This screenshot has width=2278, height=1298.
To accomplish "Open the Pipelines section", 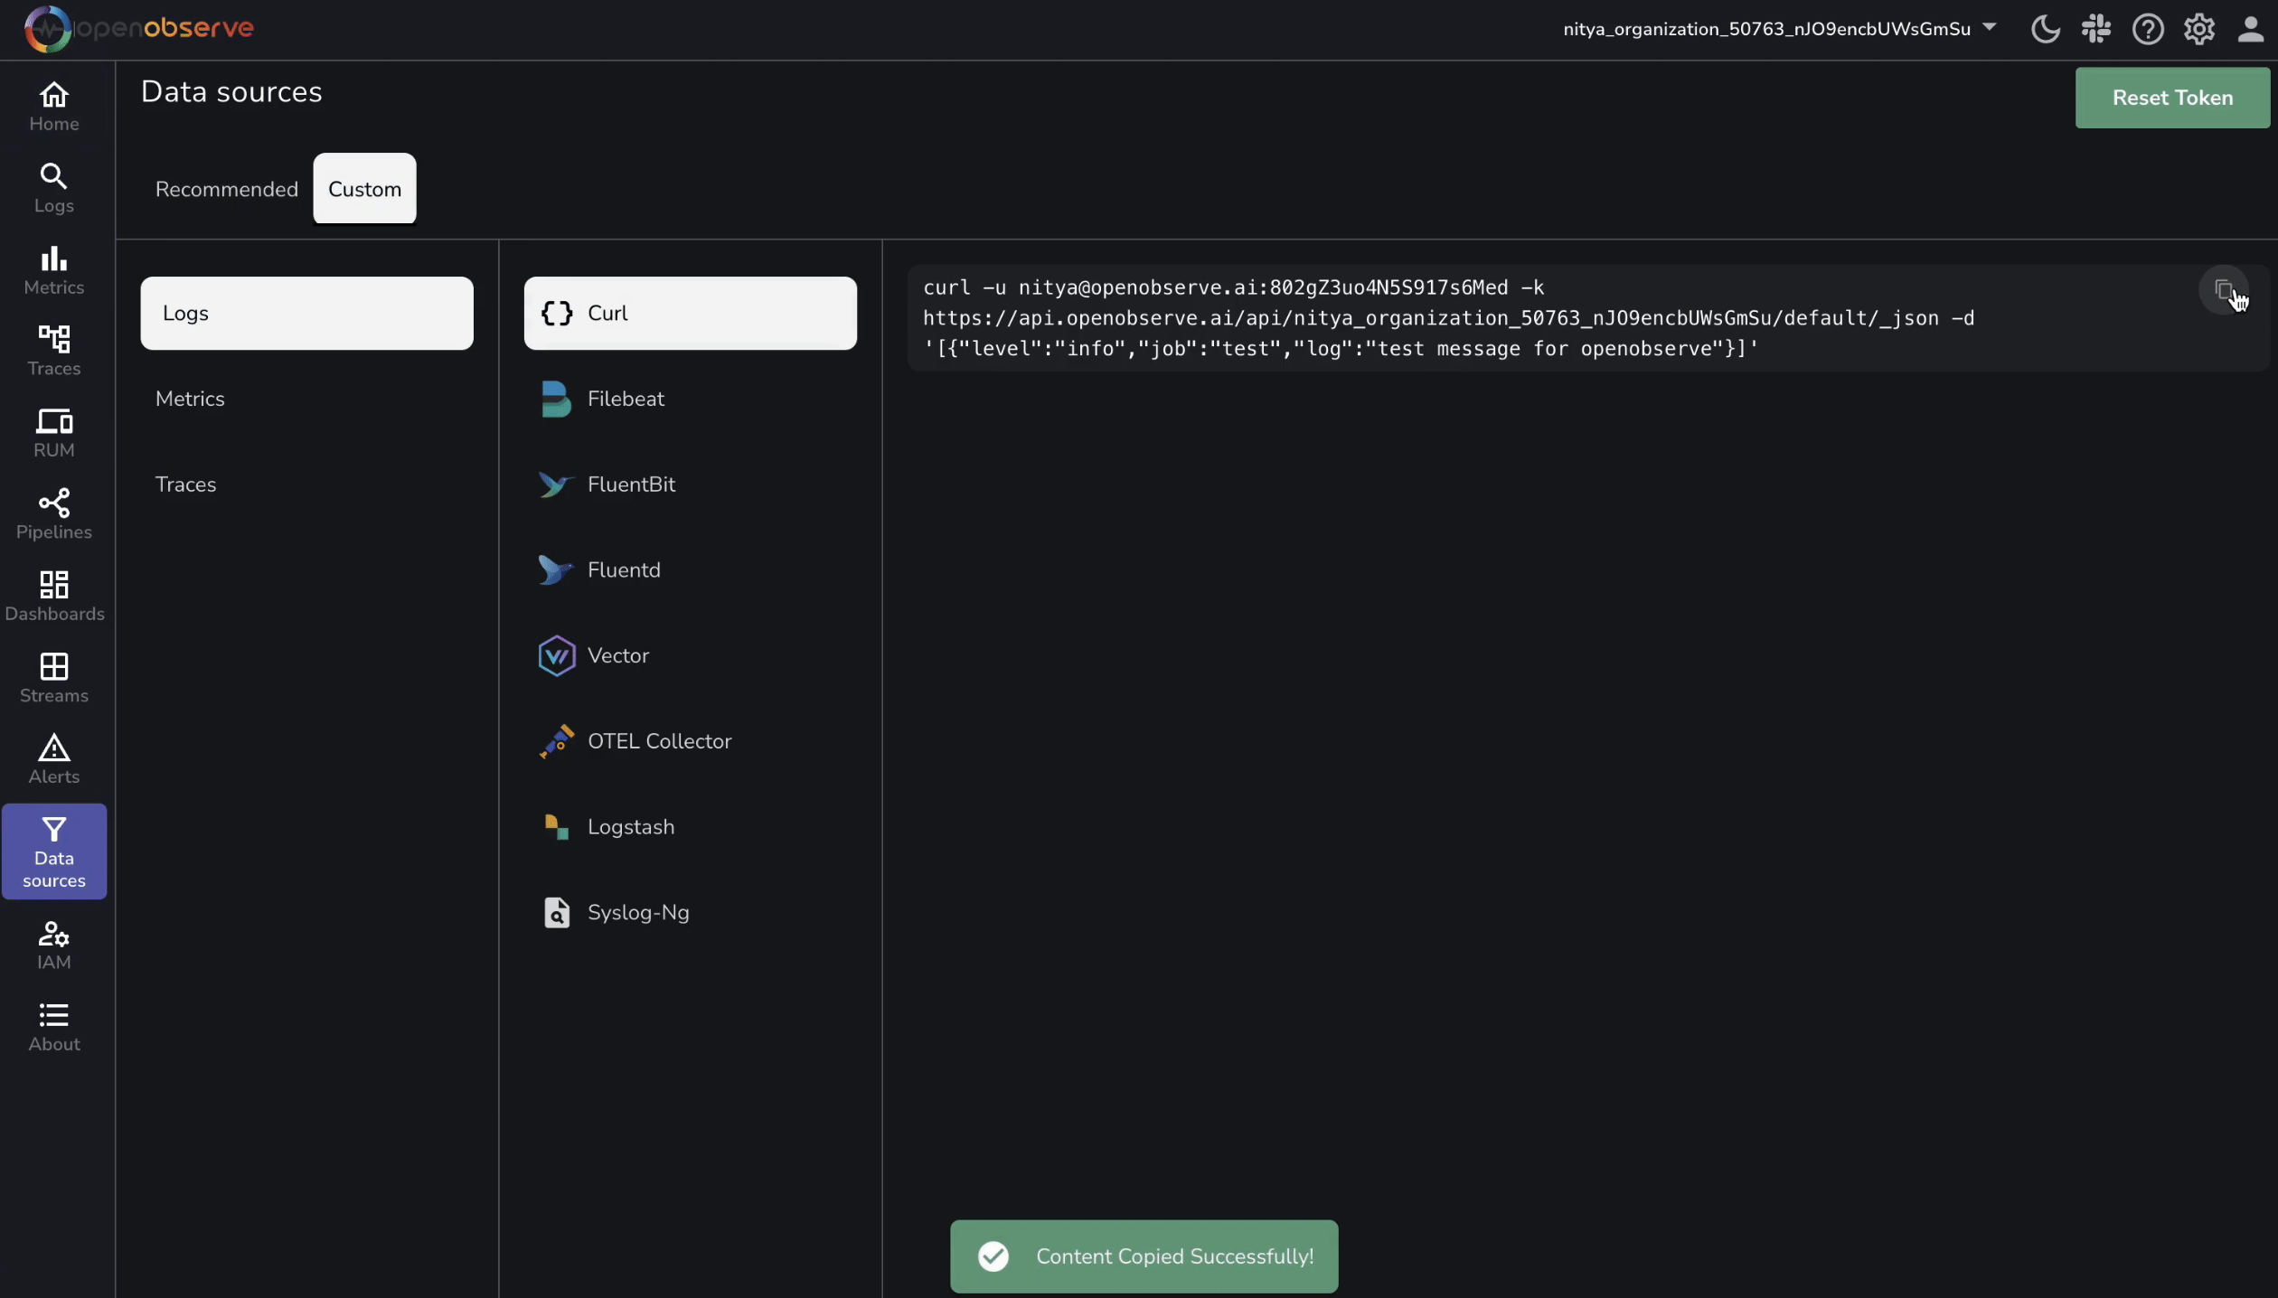I will (53, 513).
